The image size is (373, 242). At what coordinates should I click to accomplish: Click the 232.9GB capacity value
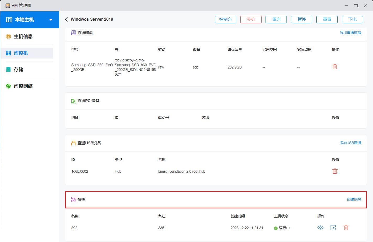(235, 67)
